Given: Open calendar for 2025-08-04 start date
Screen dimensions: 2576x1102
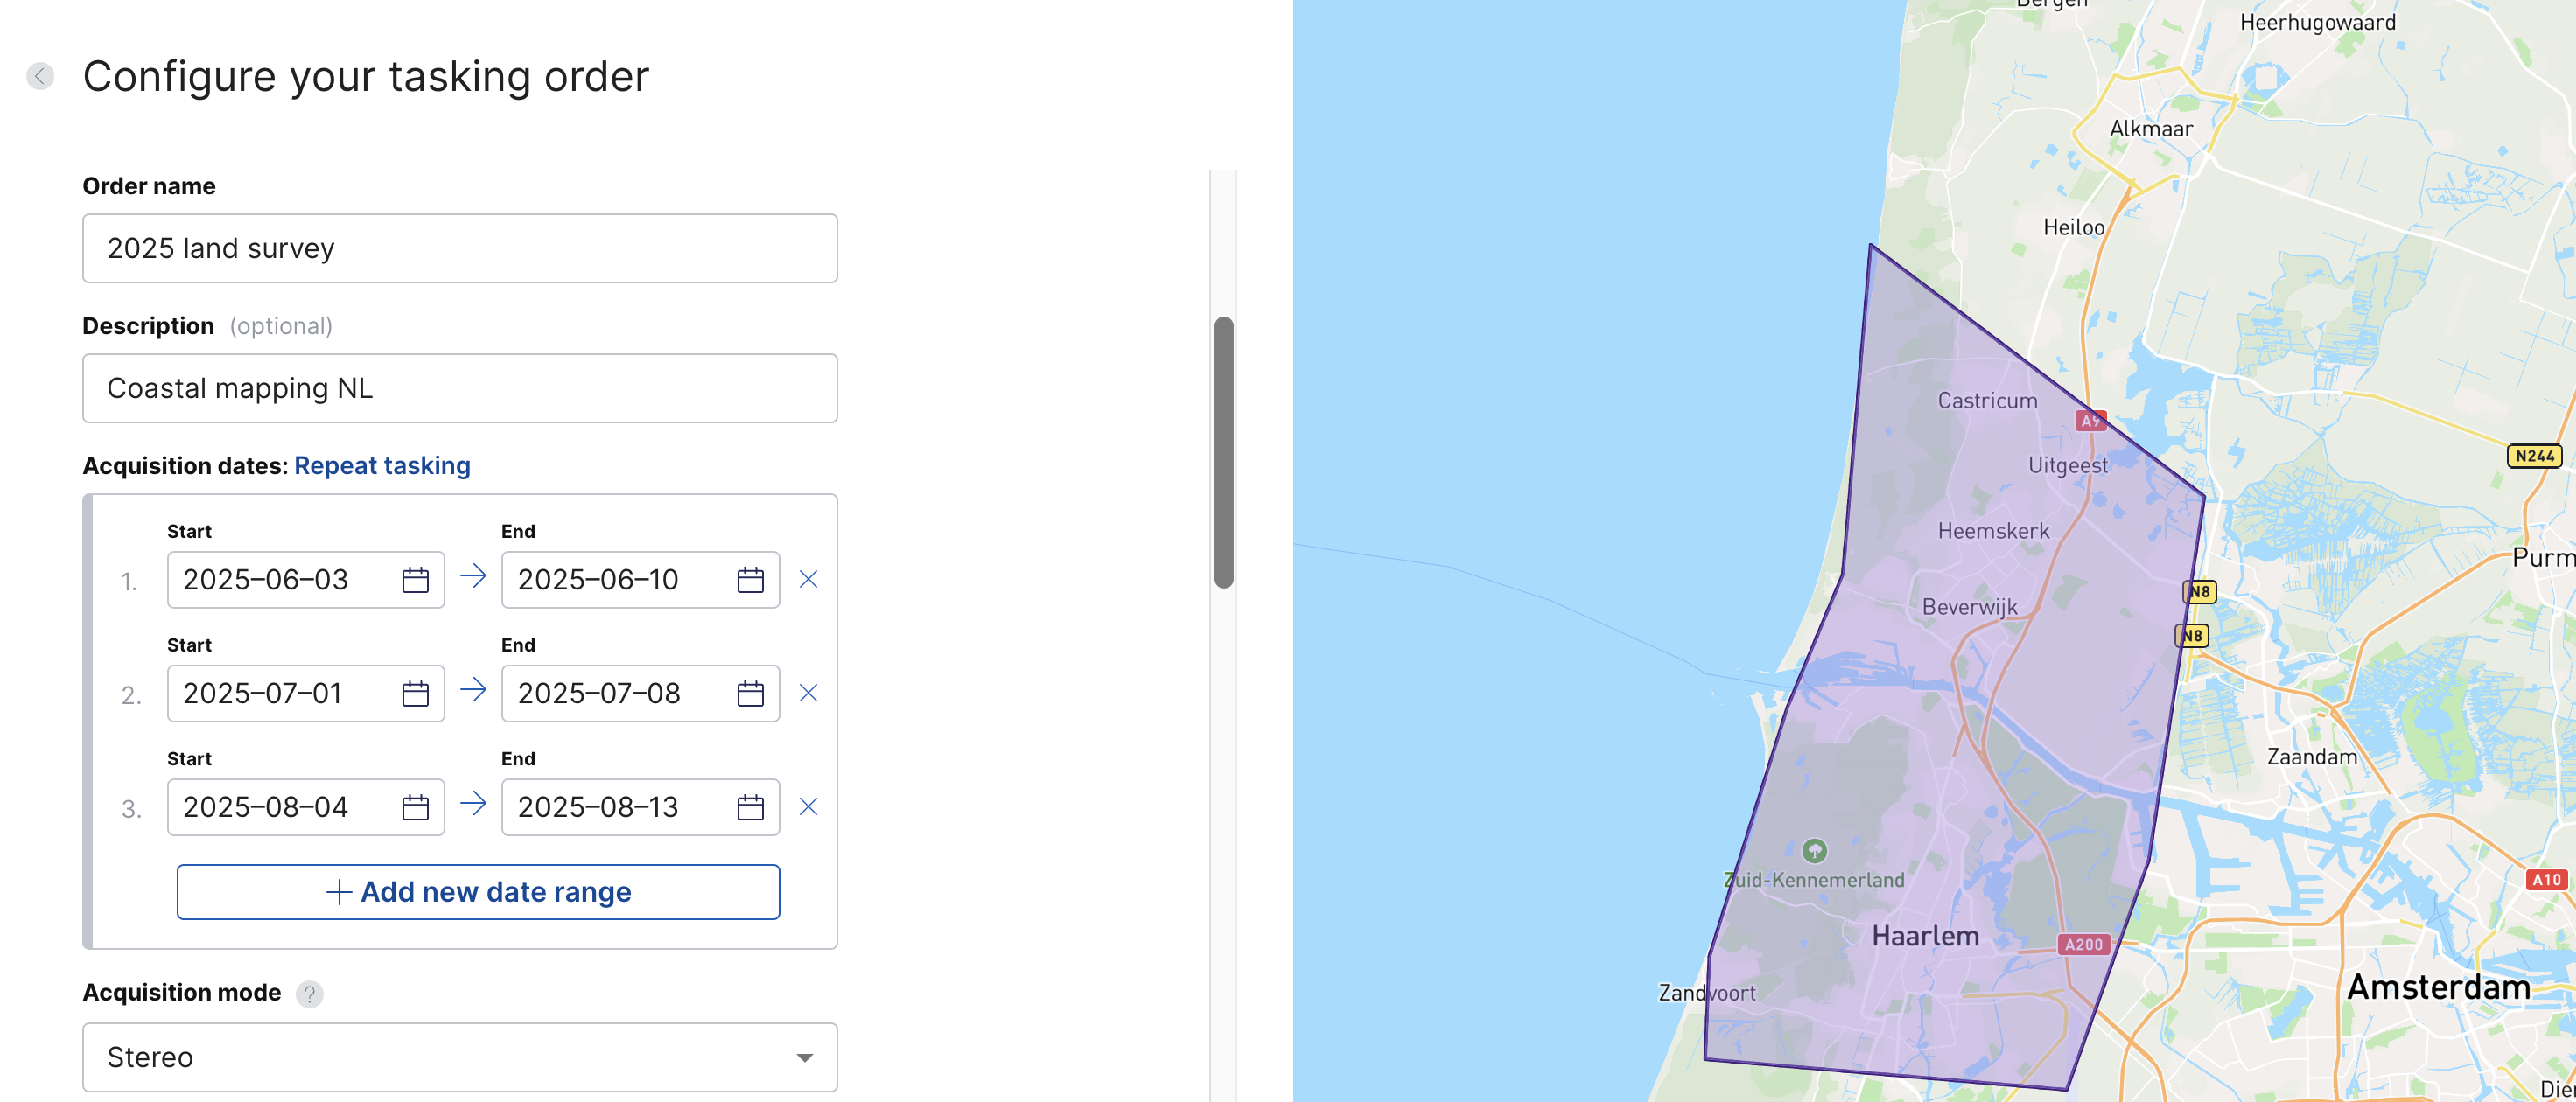Looking at the screenshot, I should tap(415, 807).
